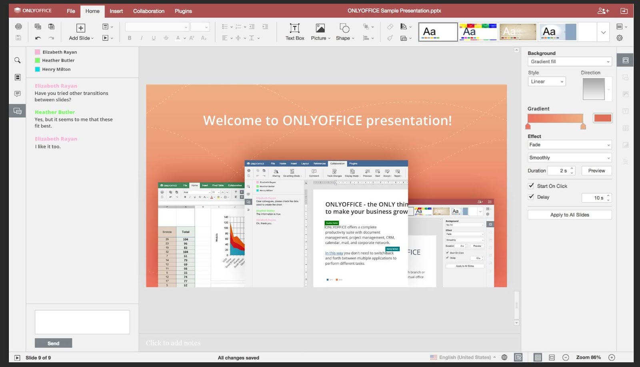Open file location icon
640x367 pixels.
tap(624, 11)
